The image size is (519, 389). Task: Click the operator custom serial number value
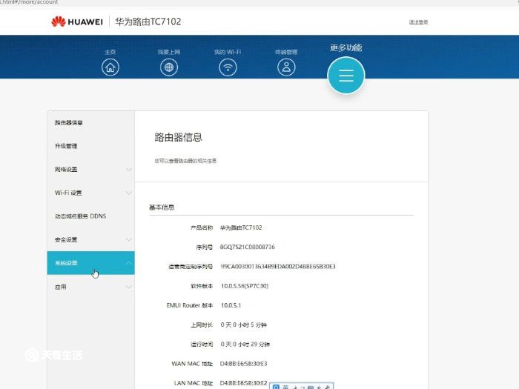tap(278, 266)
